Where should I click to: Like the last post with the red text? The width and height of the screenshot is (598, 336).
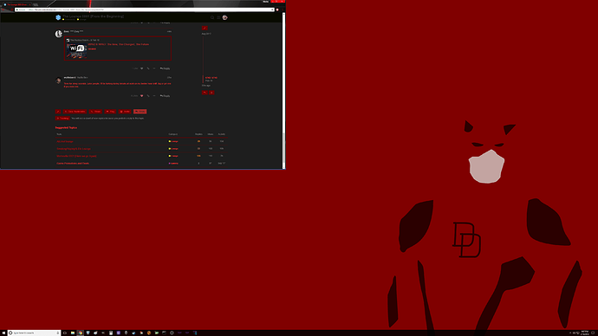click(142, 96)
